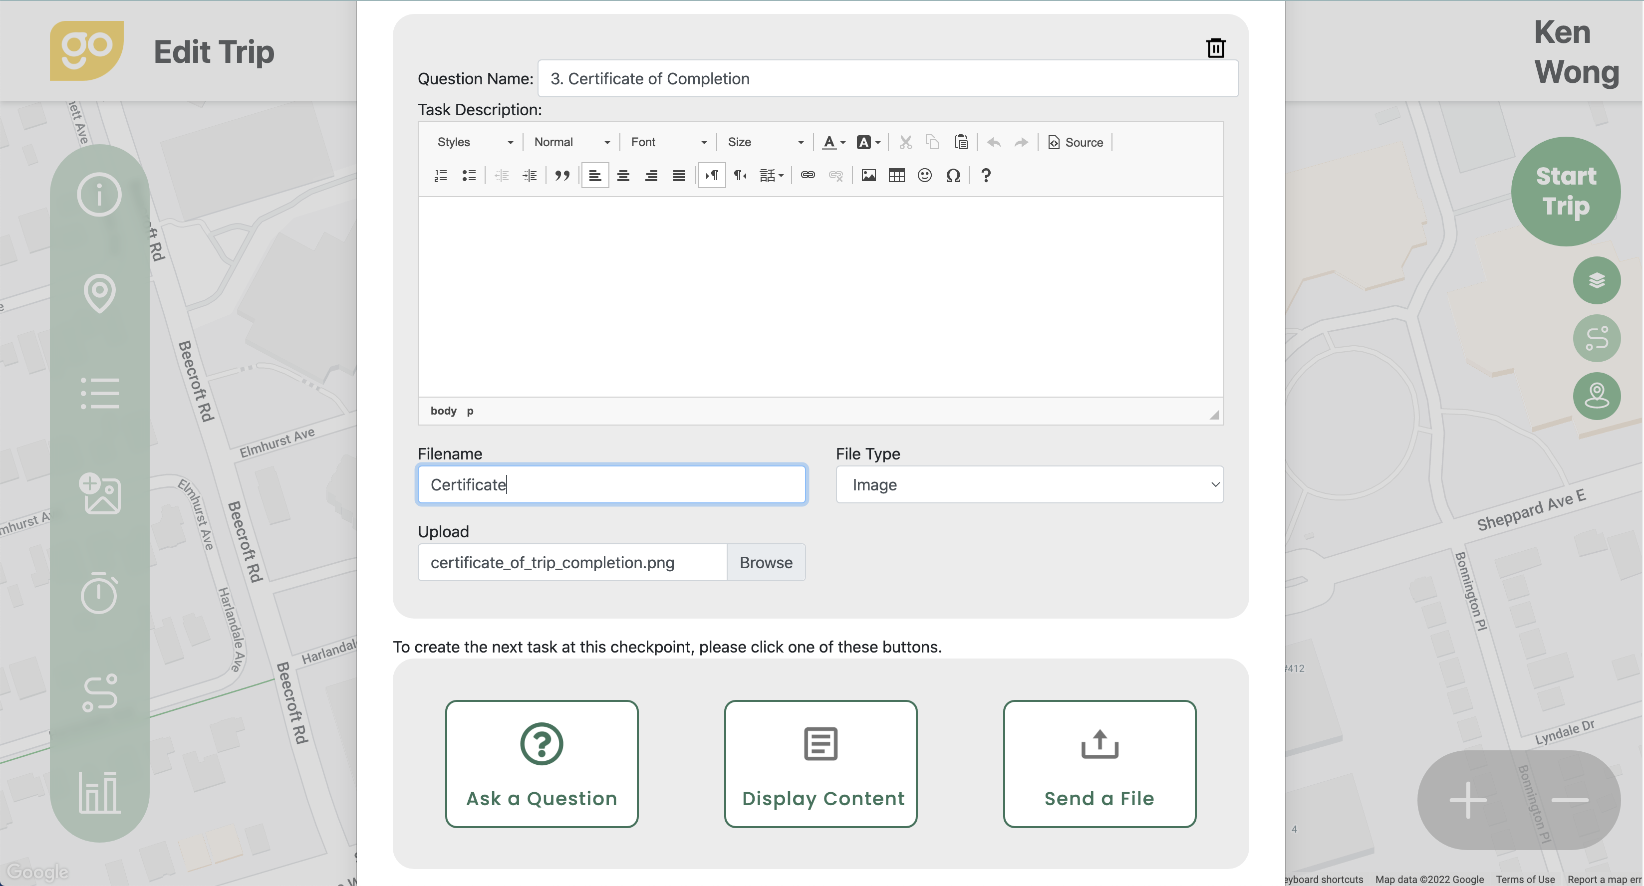Set text direction right-to-left
This screenshot has height=886, width=1644.
(740, 176)
